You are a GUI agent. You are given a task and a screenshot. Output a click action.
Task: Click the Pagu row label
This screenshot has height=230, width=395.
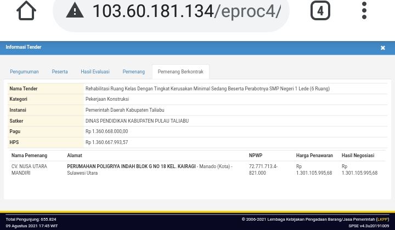[x=15, y=131]
